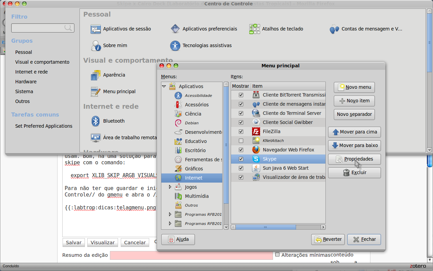The height and width of the screenshot is (271, 433).
Task: Open the Sobre mim icon
Action: (96, 46)
